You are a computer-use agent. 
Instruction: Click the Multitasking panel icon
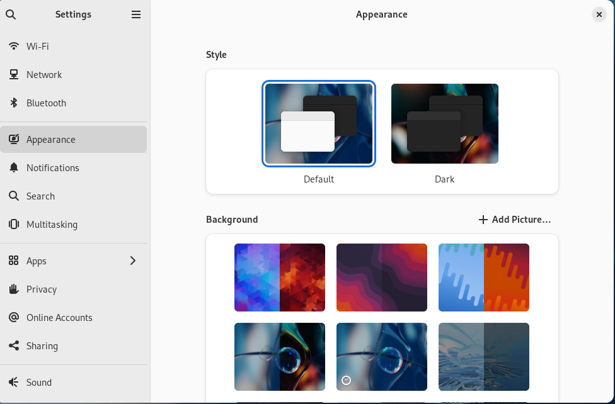(x=14, y=224)
